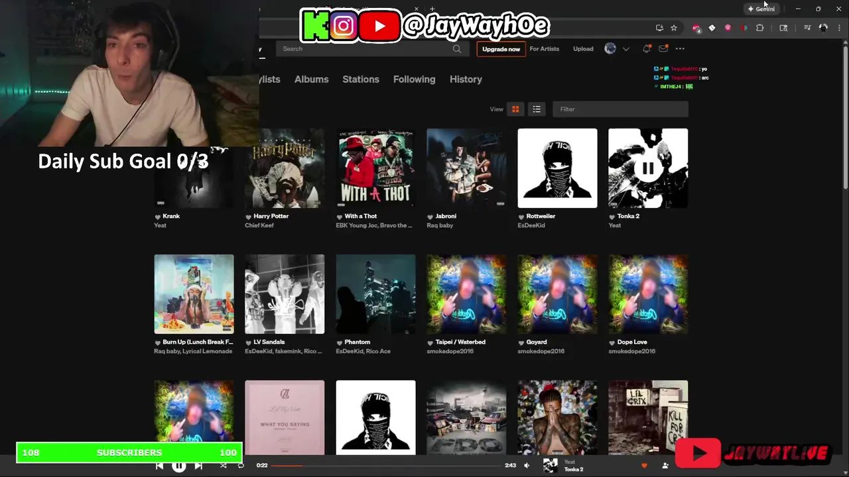
Task: Toggle the heart next to Krank
Action: point(158,217)
